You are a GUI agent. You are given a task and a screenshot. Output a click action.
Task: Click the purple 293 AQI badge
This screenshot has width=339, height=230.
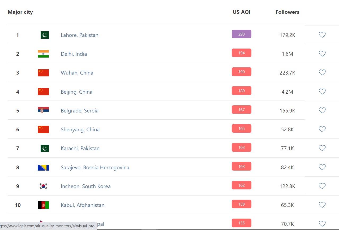click(241, 34)
